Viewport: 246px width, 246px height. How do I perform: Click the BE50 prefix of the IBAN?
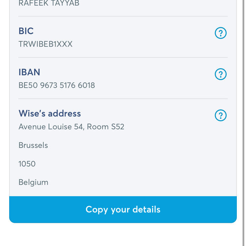point(28,85)
